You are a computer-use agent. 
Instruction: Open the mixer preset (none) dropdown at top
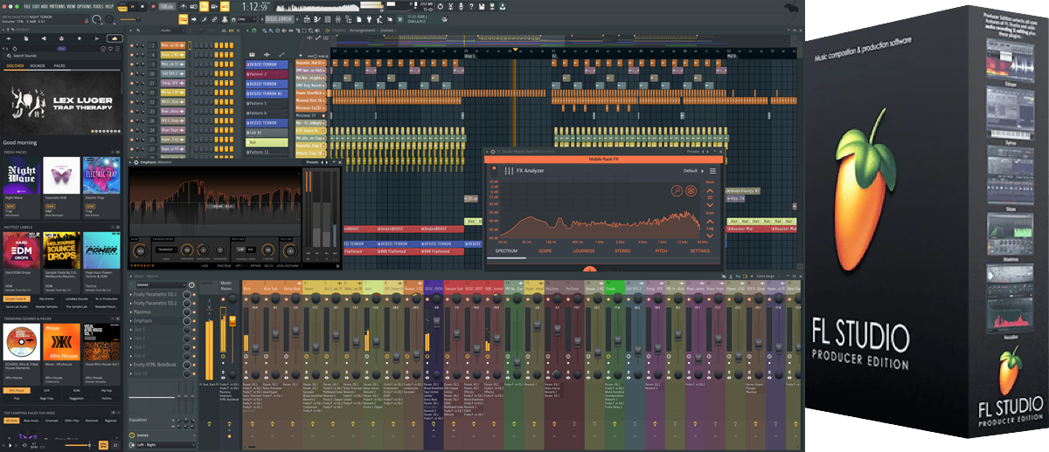[162, 285]
